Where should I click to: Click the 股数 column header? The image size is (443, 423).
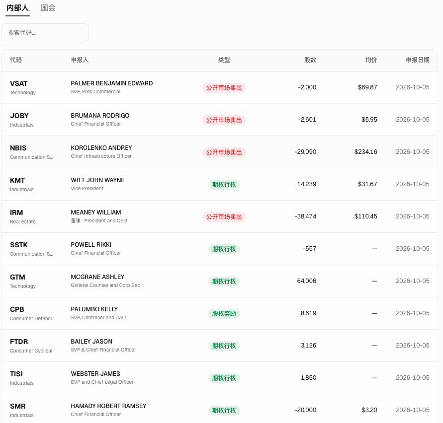pos(310,60)
